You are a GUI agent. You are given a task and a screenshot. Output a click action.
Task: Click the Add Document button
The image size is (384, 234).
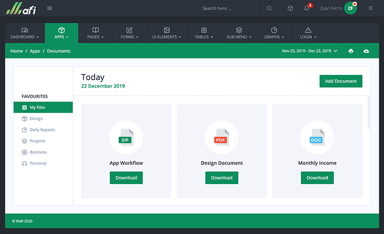341,81
